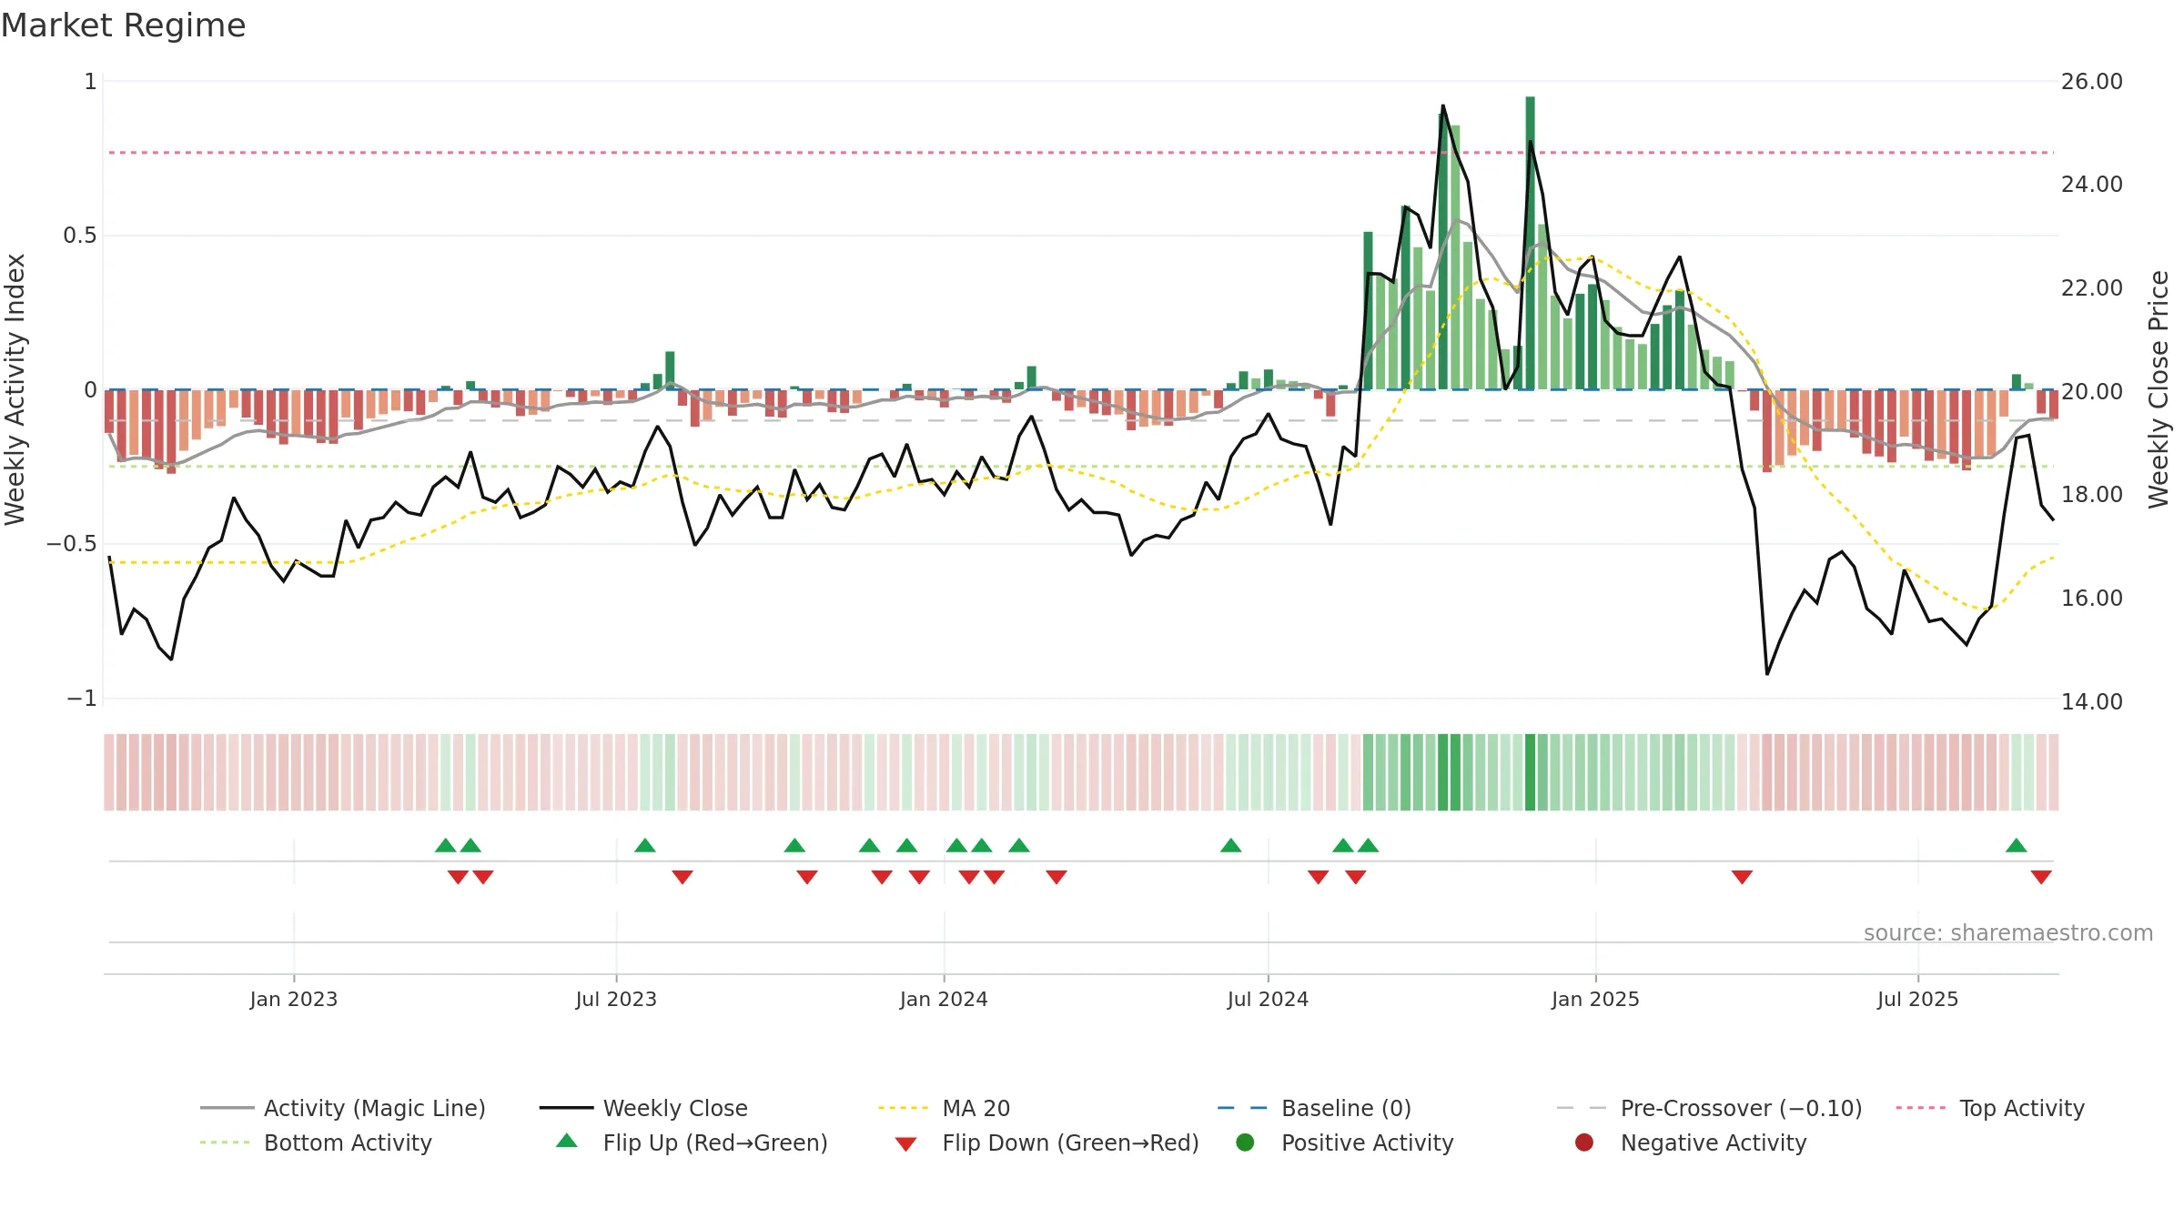Click the Weekly Activity Index axis title
The width and height of the screenshot is (2184, 1228).
(15, 389)
